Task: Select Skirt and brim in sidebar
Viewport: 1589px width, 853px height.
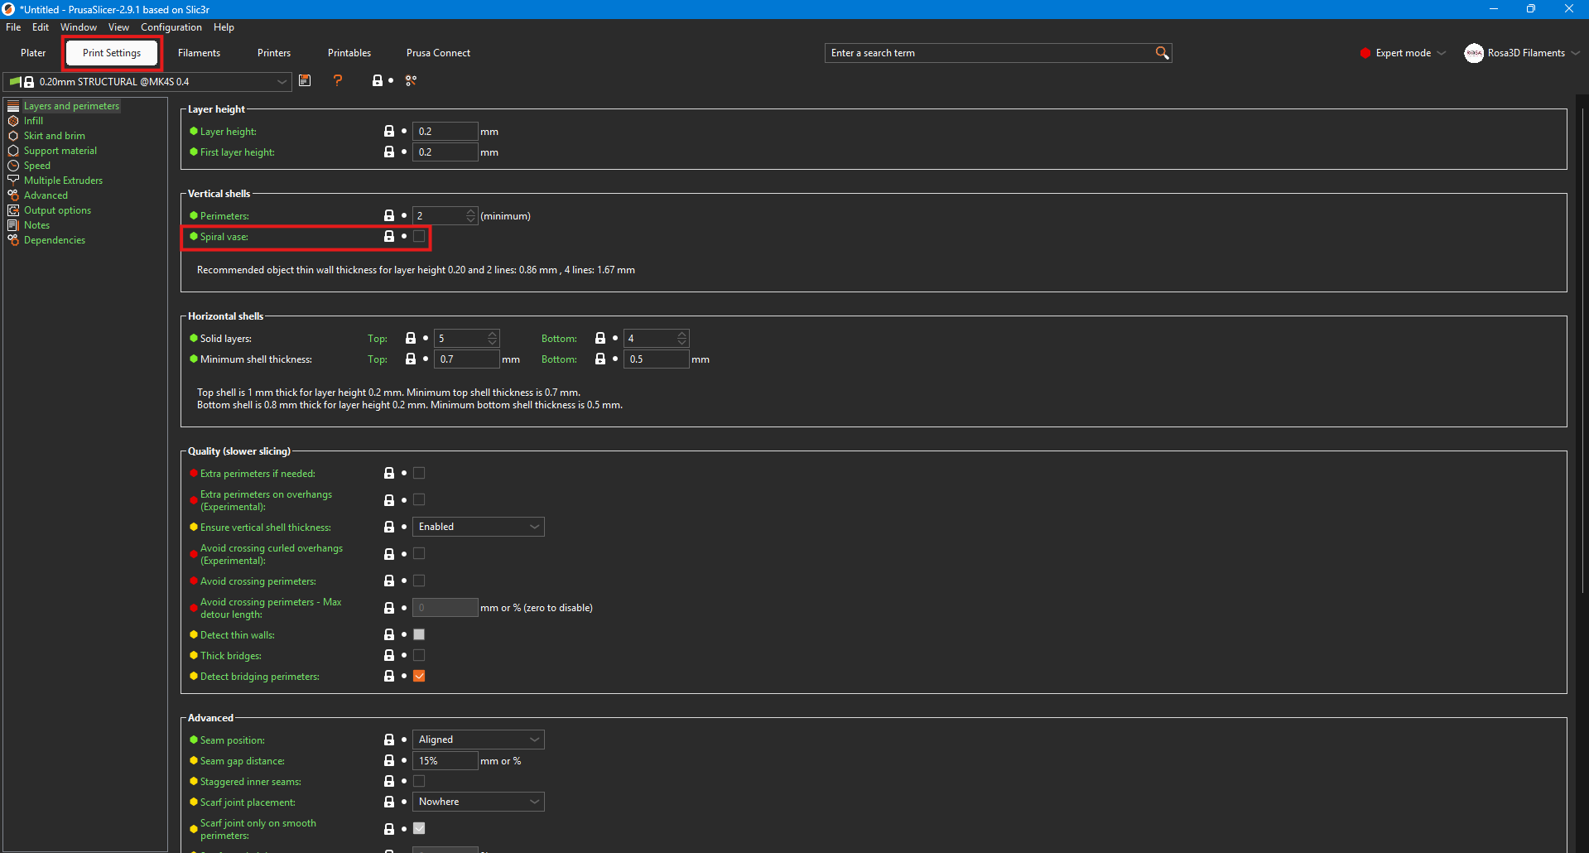Action: pos(55,136)
